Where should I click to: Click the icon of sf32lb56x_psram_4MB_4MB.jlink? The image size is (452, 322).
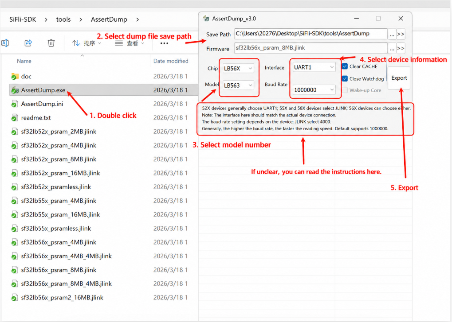(x=14, y=256)
